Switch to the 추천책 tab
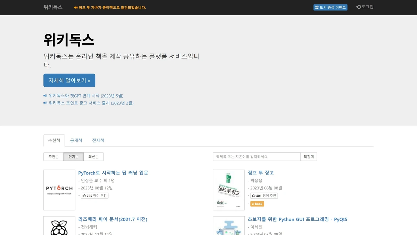The height and width of the screenshot is (235, 417). coord(54,140)
